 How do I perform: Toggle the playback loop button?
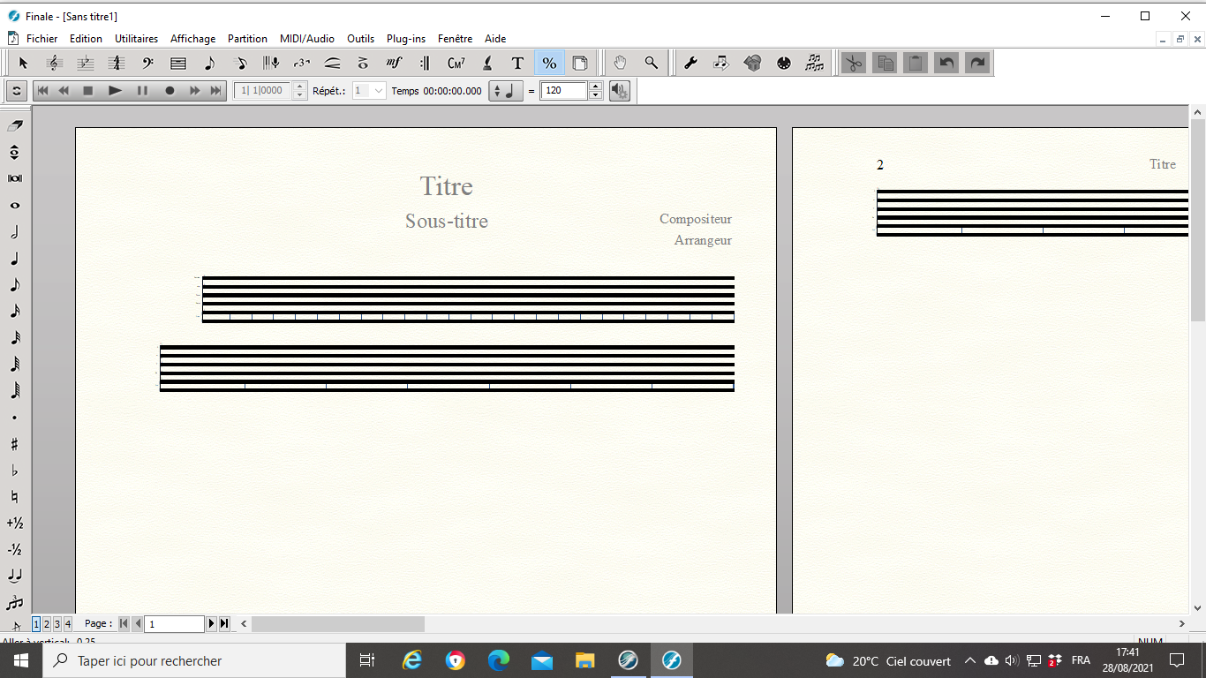coord(16,90)
